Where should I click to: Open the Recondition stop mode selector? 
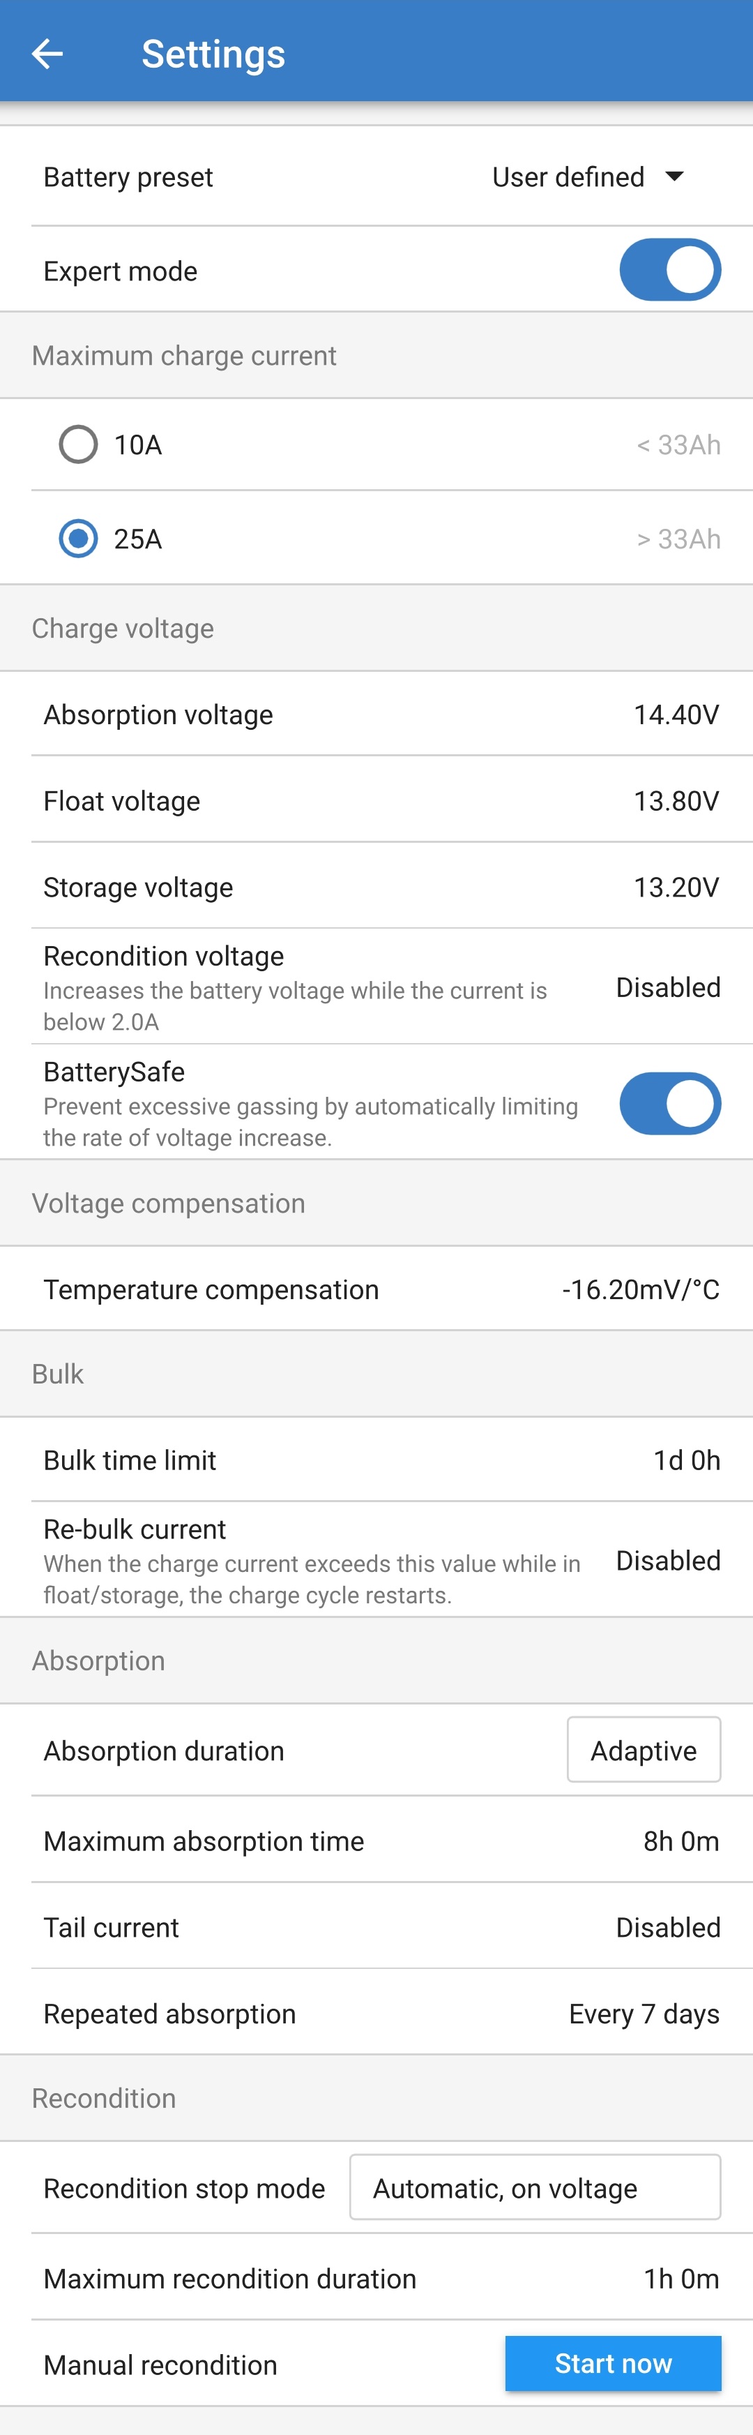[x=534, y=2187]
